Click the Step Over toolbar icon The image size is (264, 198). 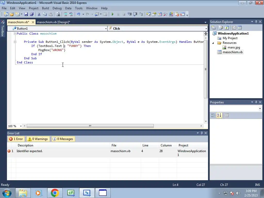pos(135,14)
